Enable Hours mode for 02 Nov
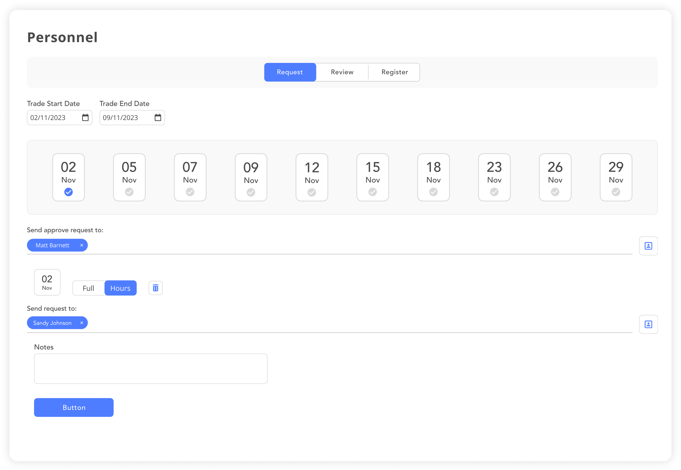The image size is (681, 470). coord(120,288)
